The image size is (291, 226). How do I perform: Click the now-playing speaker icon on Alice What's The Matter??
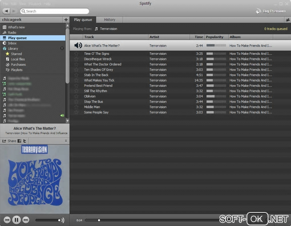coord(78,45)
